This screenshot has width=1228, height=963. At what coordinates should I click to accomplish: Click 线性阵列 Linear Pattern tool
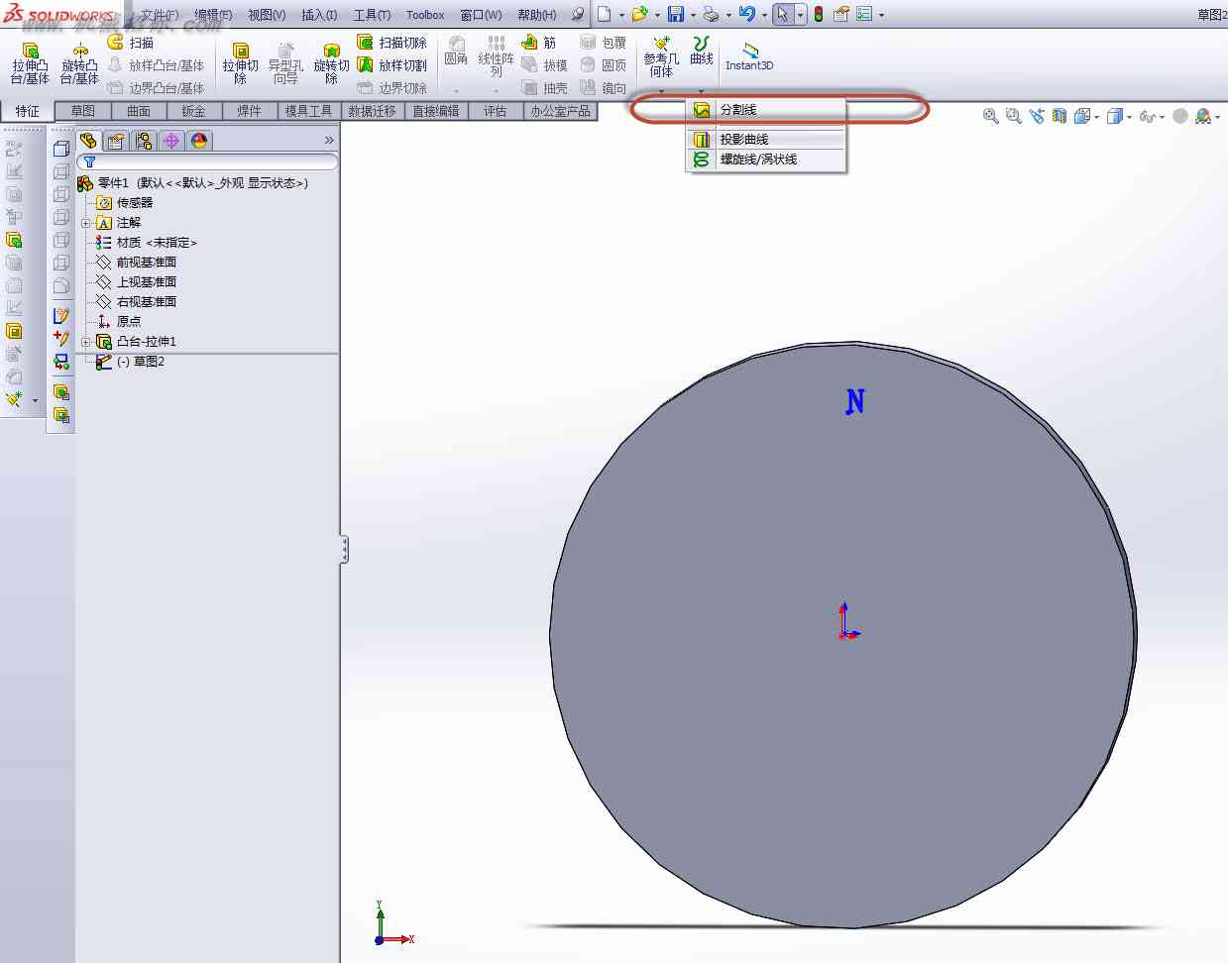coord(496,56)
